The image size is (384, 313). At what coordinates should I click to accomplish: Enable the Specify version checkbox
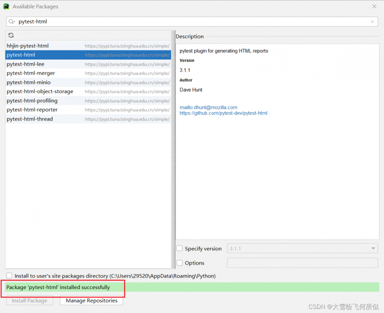click(179, 248)
